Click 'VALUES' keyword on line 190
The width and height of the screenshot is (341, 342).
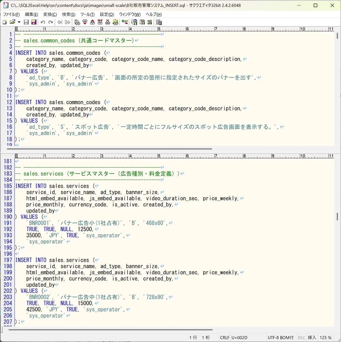click(29, 217)
